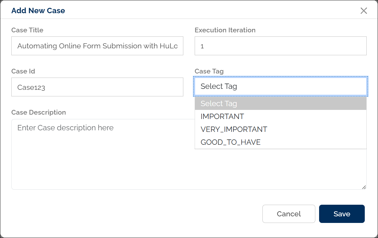The width and height of the screenshot is (378, 238).
Task: Click the Case Title label
Action: click(27, 30)
